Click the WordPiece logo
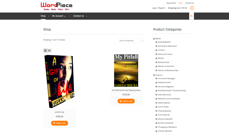 coord(57,7)
